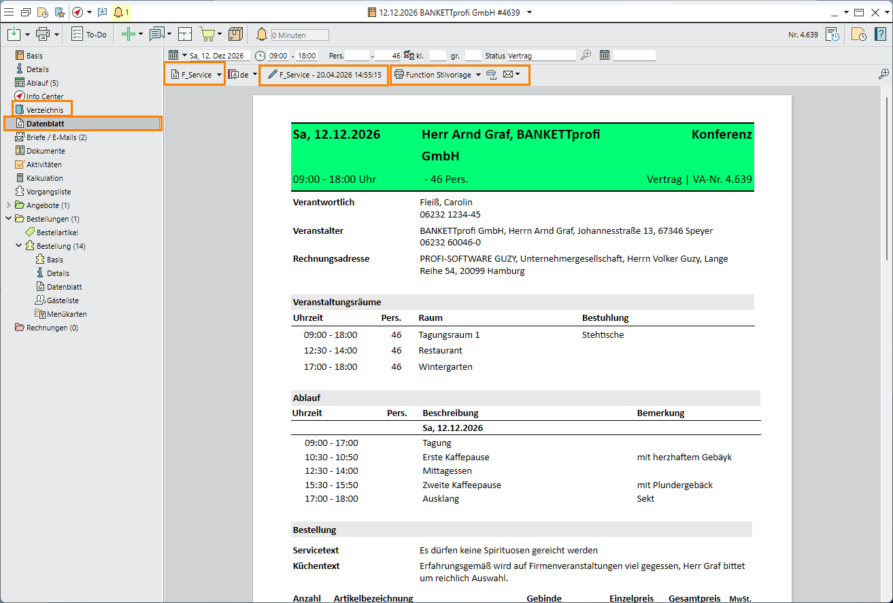This screenshot has height=603, width=893.
Task: Click the persons group icon next to kl.
Action: point(409,55)
